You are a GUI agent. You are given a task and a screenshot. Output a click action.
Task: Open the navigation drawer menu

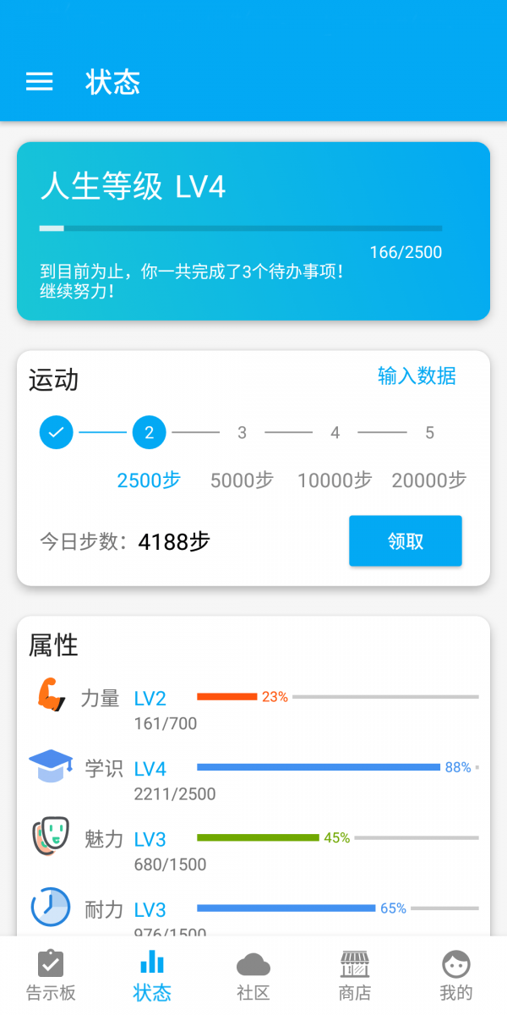[x=39, y=81]
